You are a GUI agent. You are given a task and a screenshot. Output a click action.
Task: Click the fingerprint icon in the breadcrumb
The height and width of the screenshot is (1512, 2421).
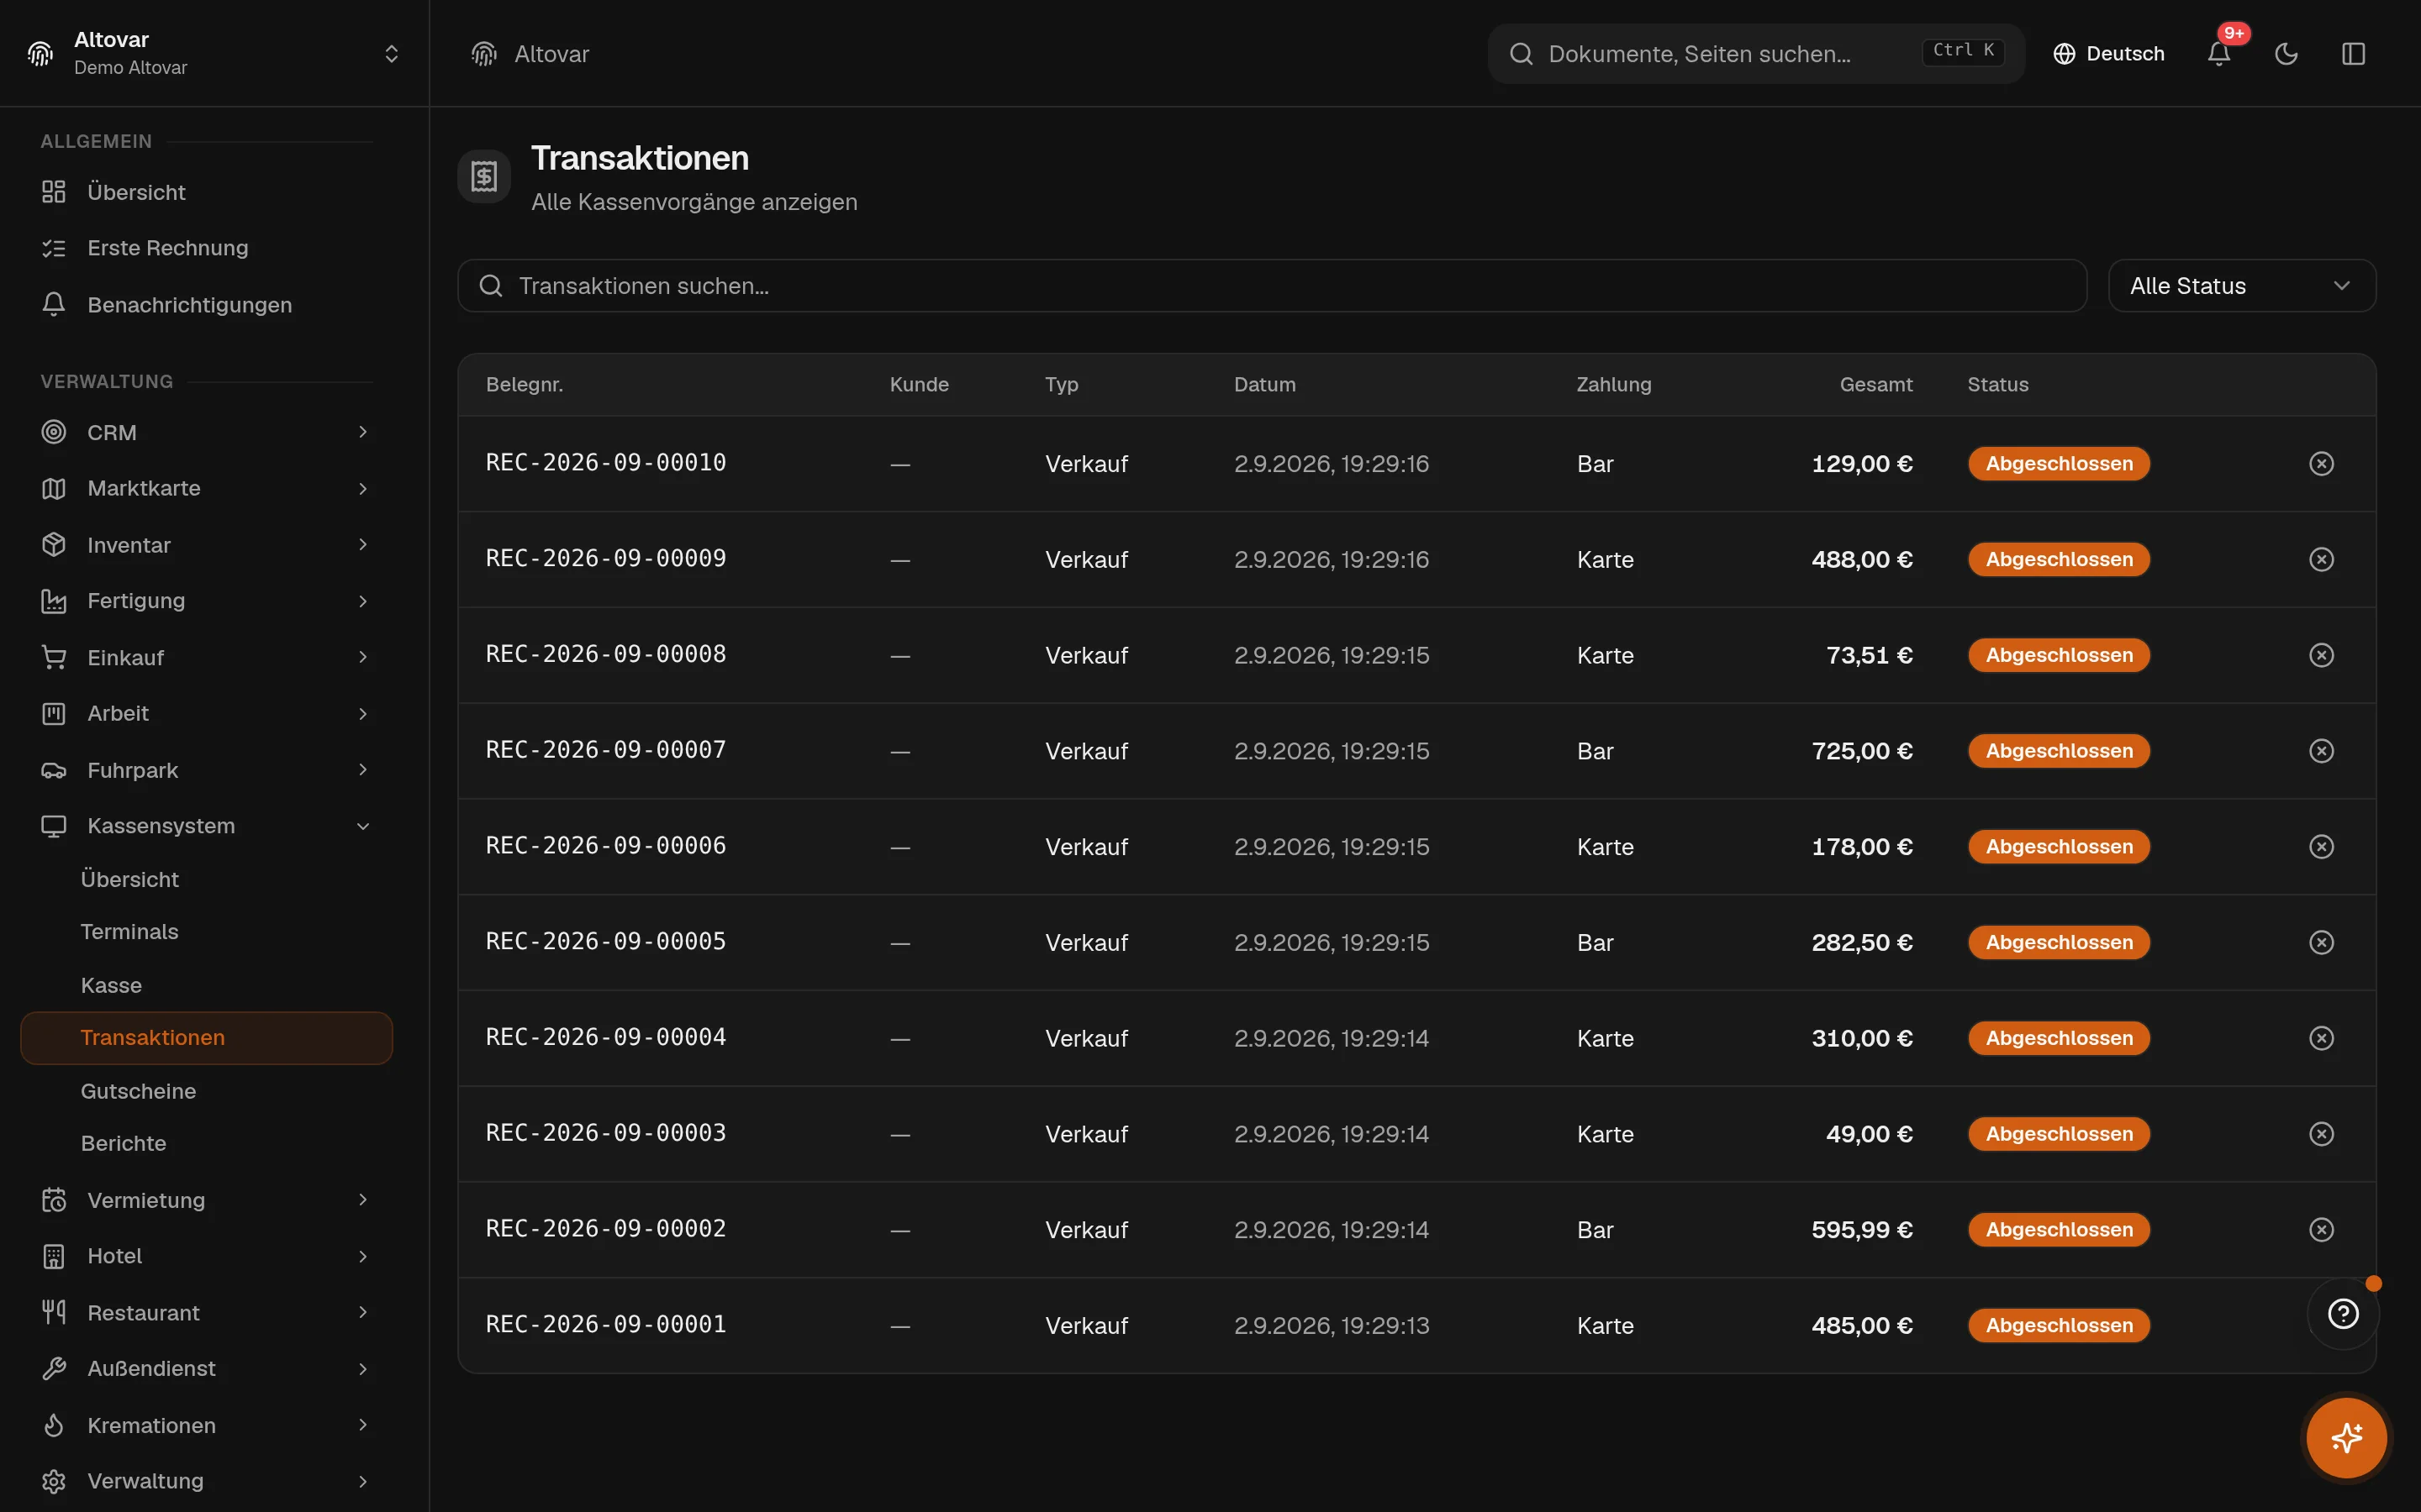point(484,54)
